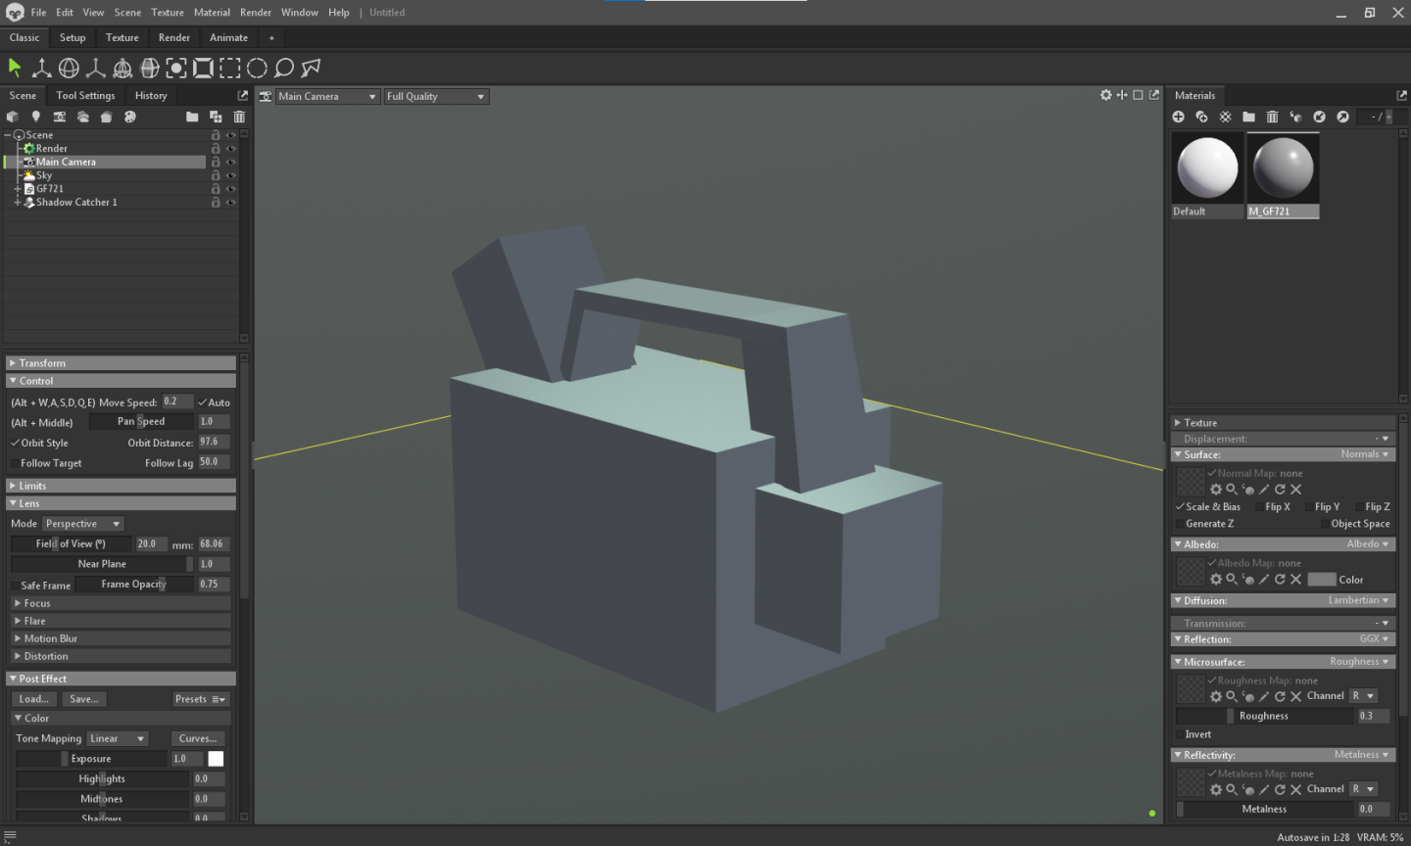The height and width of the screenshot is (846, 1411).
Task: Lock the Shadow Catcher 1 object
Action: (x=216, y=203)
